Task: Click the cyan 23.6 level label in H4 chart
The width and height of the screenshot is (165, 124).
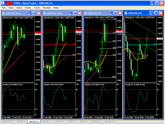Action: click(155, 44)
